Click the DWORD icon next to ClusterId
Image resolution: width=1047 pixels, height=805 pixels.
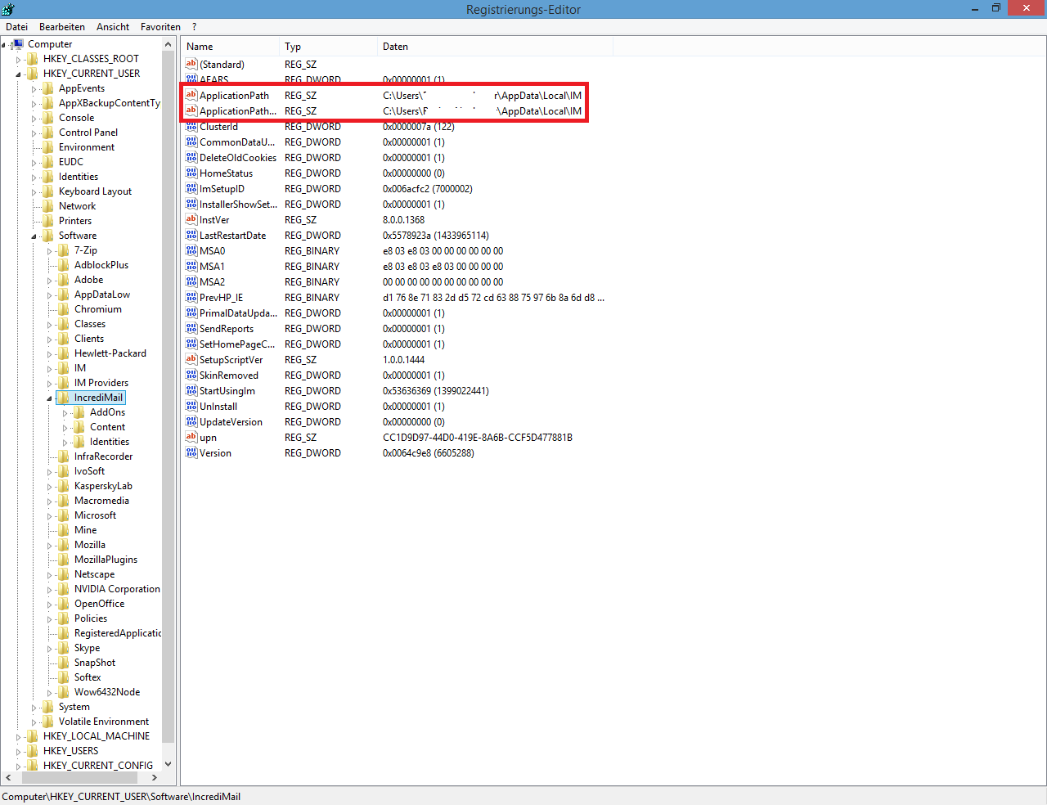[x=191, y=127]
